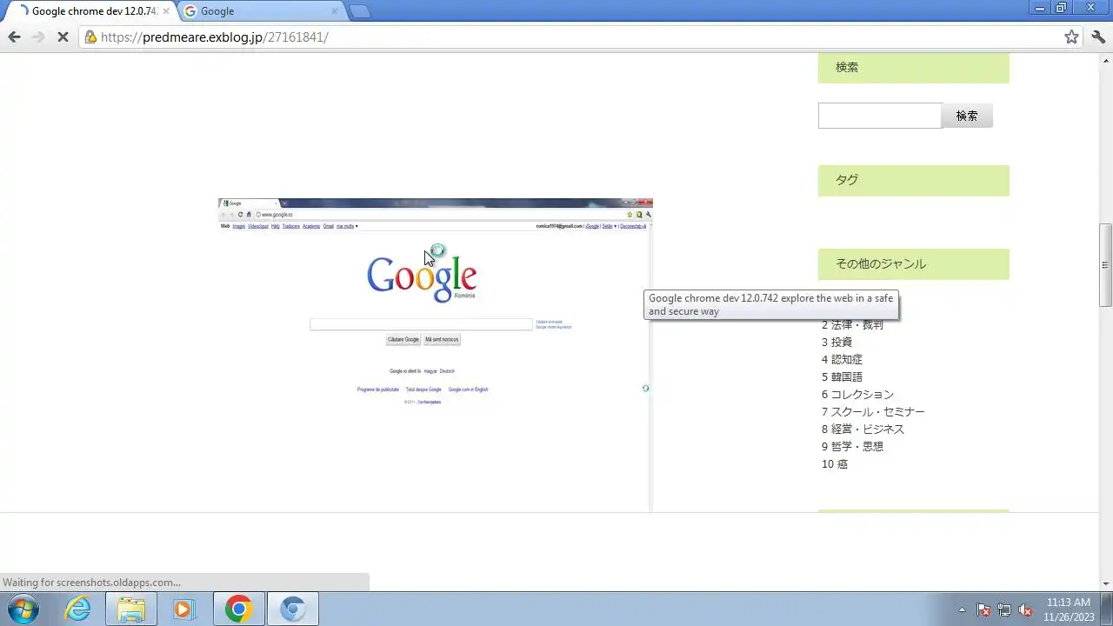Restore down the Chrome window

1062,8
